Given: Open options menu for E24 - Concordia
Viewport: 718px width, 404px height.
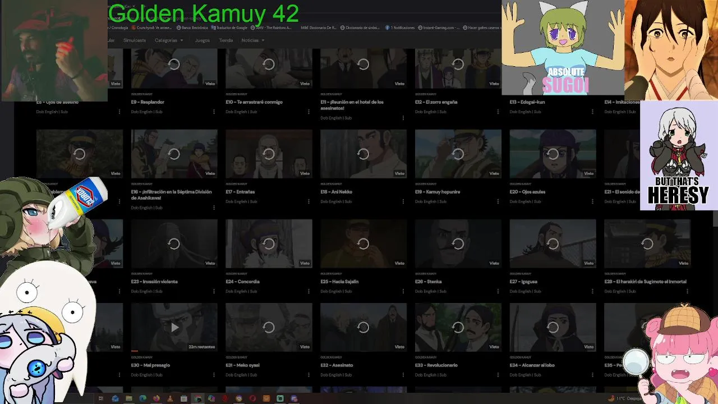Looking at the screenshot, I should (309, 291).
